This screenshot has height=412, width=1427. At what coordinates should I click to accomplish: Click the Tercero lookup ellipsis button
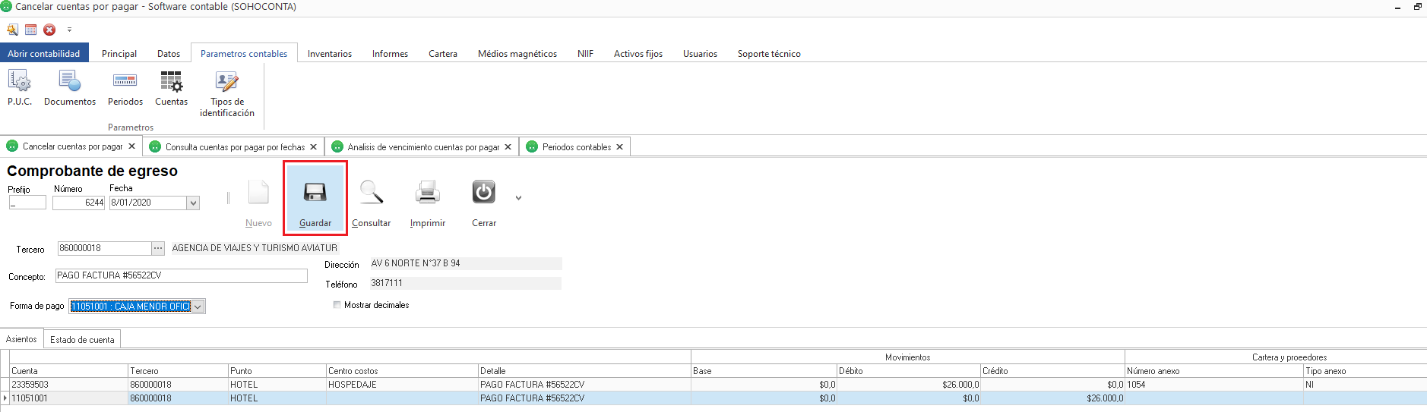158,248
